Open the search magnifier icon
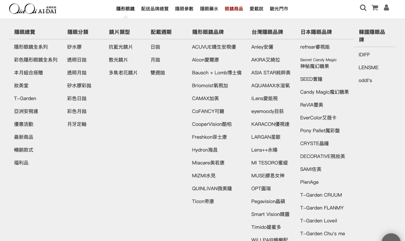 point(363,8)
